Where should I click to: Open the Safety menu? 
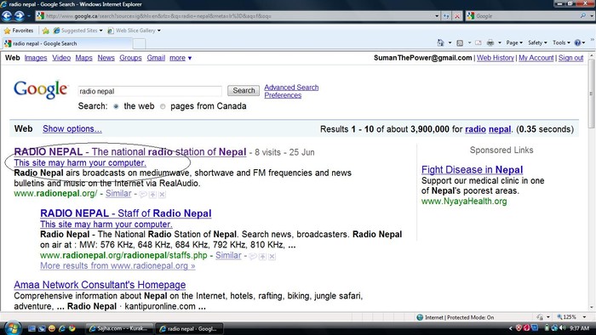tap(537, 43)
